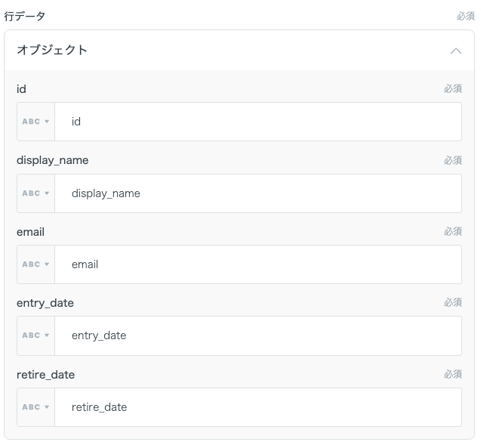This screenshot has height=448, width=481.
Task: Focus the id value input field
Action: click(257, 122)
